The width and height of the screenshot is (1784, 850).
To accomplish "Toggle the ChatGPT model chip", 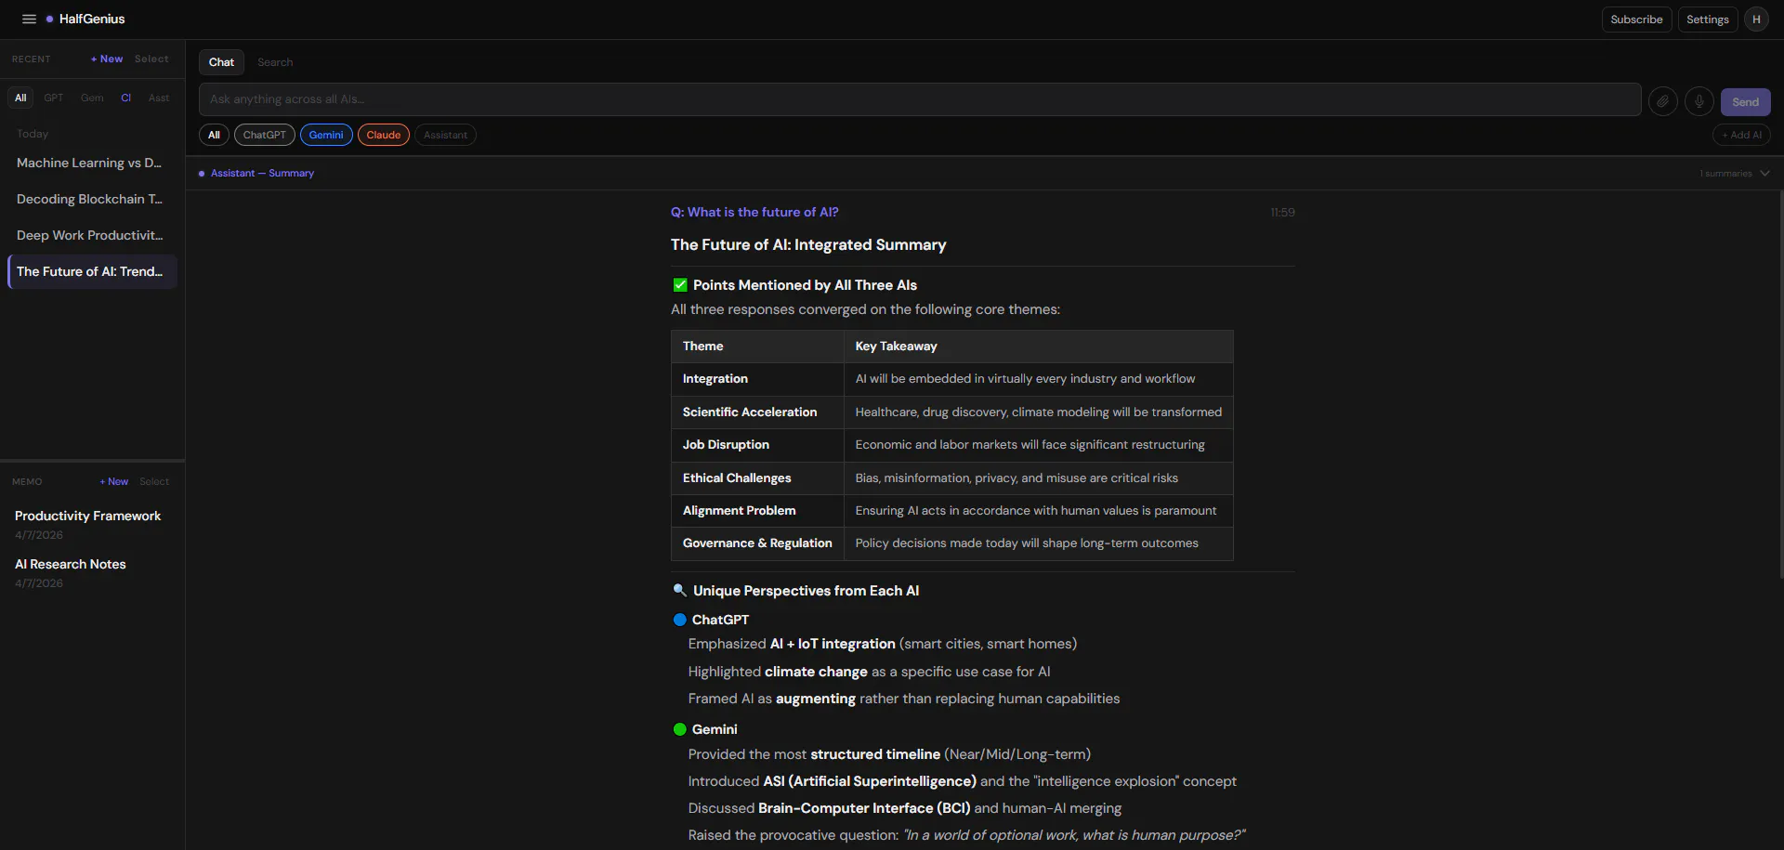I will pyautogui.click(x=265, y=135).
